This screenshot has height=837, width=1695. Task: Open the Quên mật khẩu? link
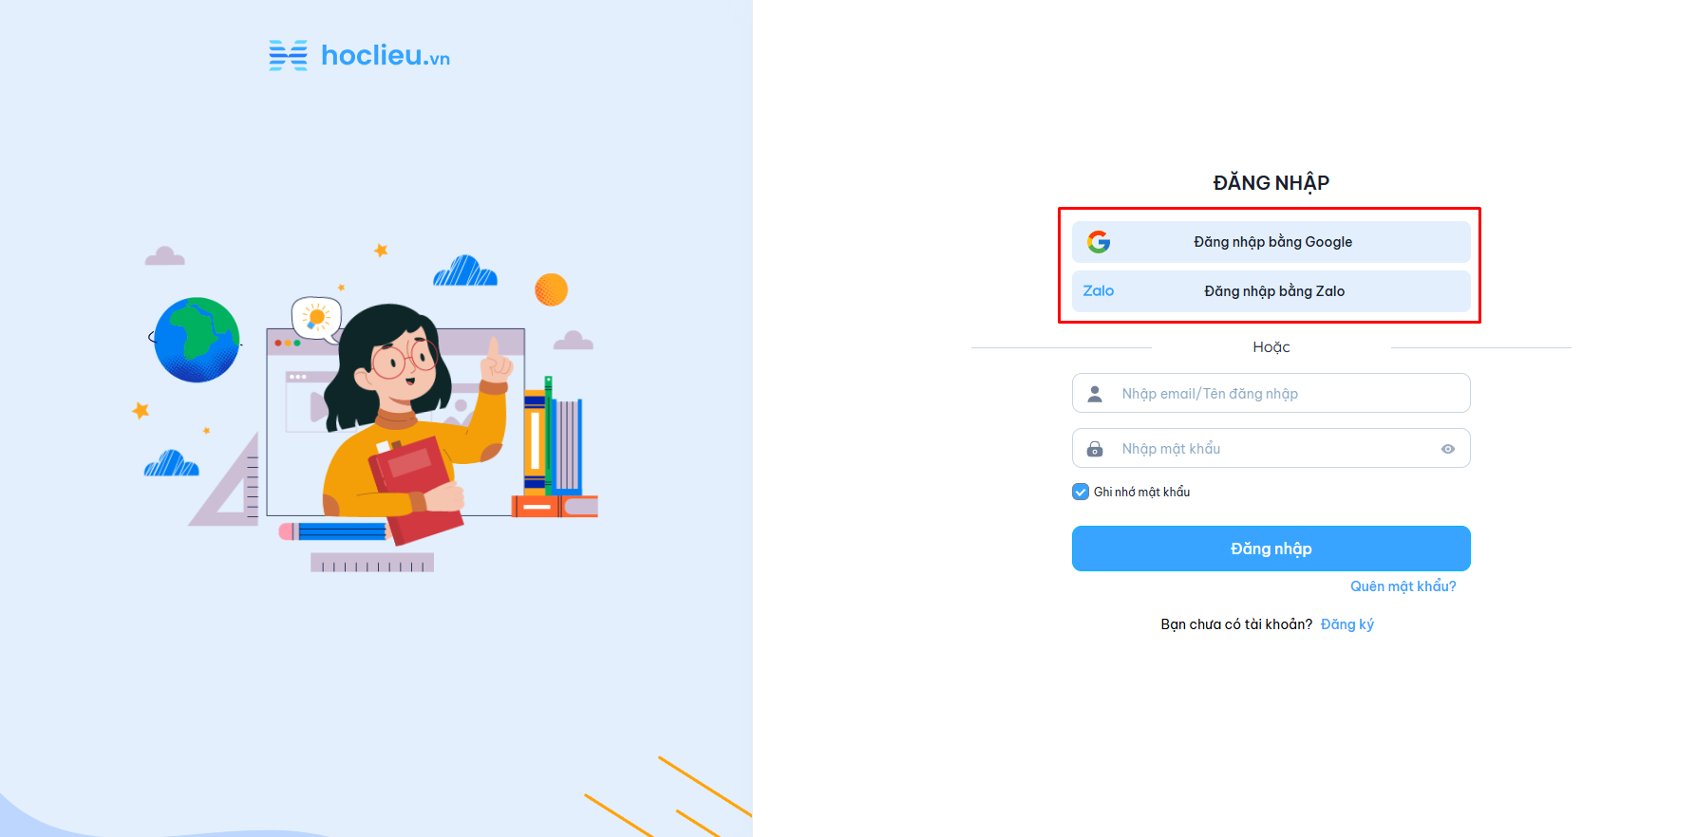pyautogui.click(x=1403, y=586)
